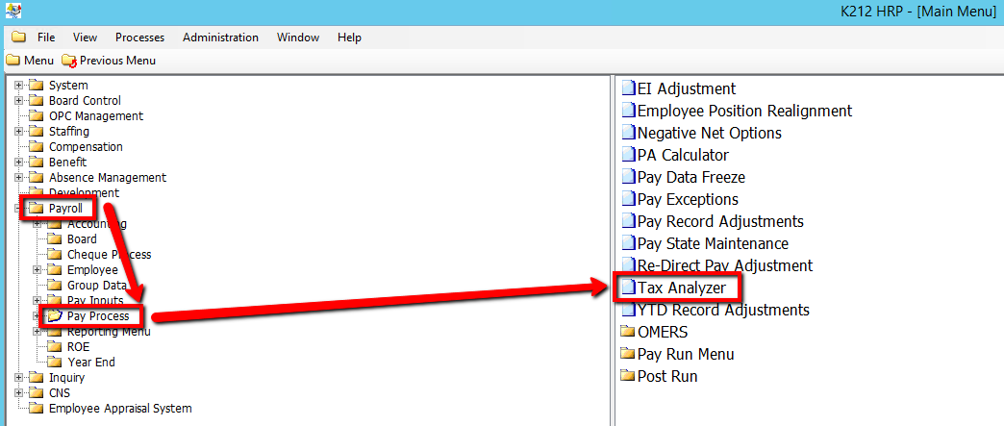Click the Pay Process open folder icon
The width and height of the screenshot is (1004, 426).
[56, 316]
